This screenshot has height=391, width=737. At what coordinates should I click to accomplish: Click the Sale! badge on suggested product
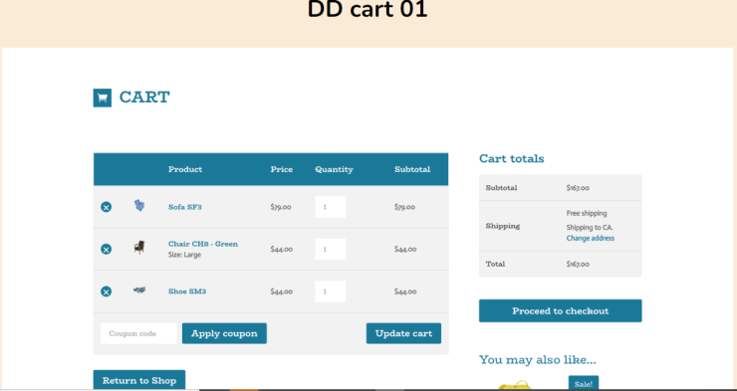point(584,383)
